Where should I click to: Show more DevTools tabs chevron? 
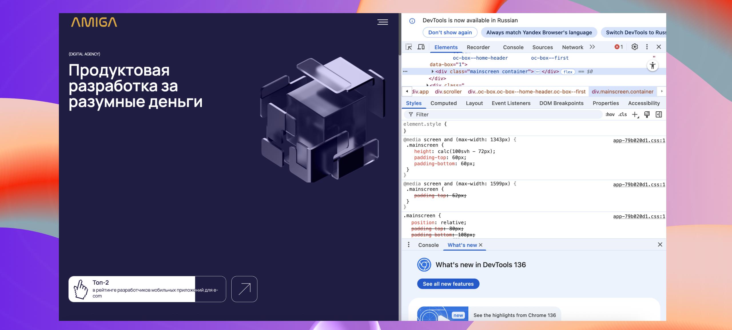[x=592, y=47]
